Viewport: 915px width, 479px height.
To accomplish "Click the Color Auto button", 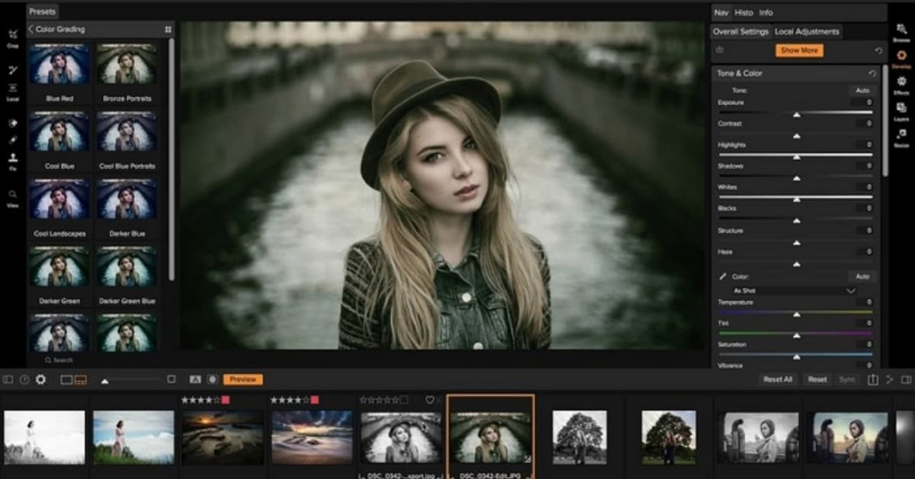I will [x=862, y=276].
